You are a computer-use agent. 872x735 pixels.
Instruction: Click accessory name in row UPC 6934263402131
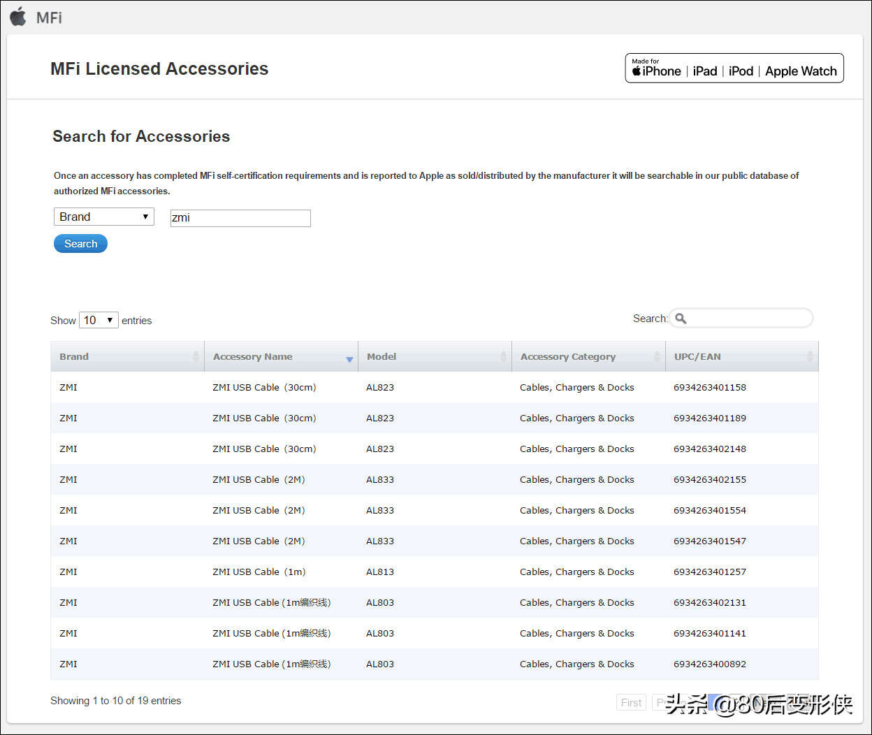point(272,602)
